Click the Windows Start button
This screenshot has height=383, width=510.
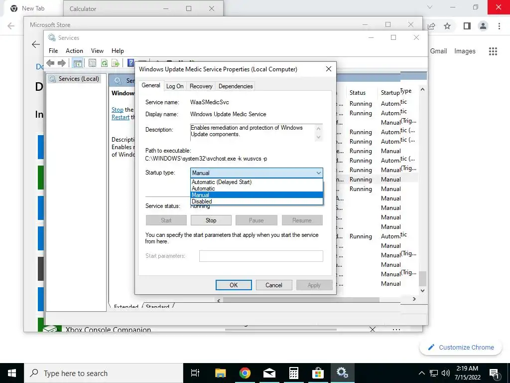tap(12, 373)
